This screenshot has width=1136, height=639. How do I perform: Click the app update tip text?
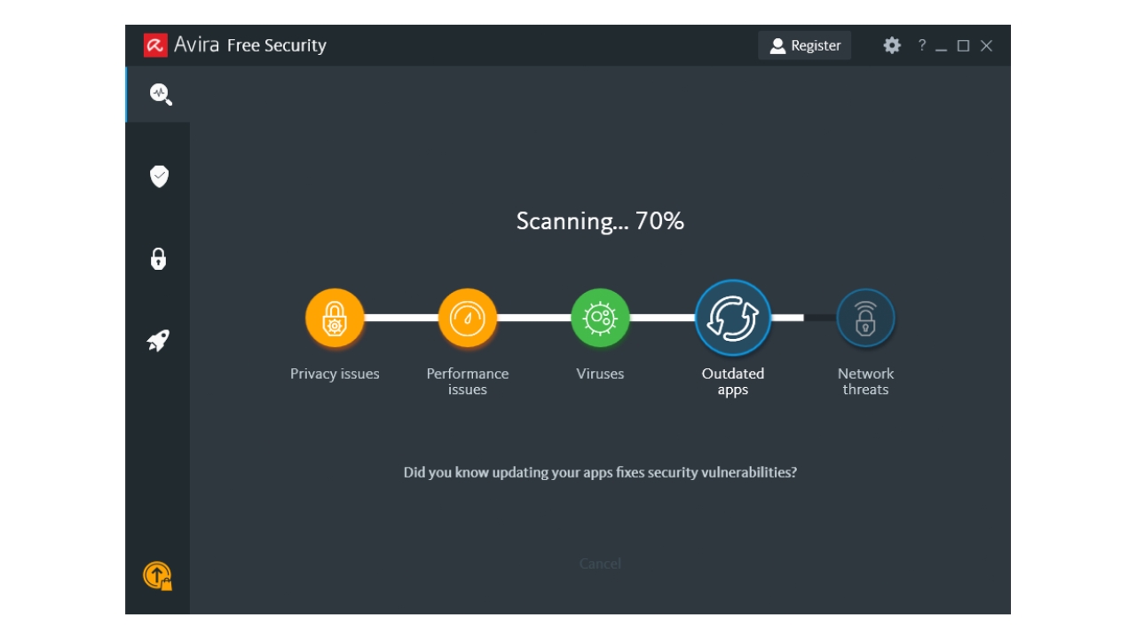click(600, 472)
